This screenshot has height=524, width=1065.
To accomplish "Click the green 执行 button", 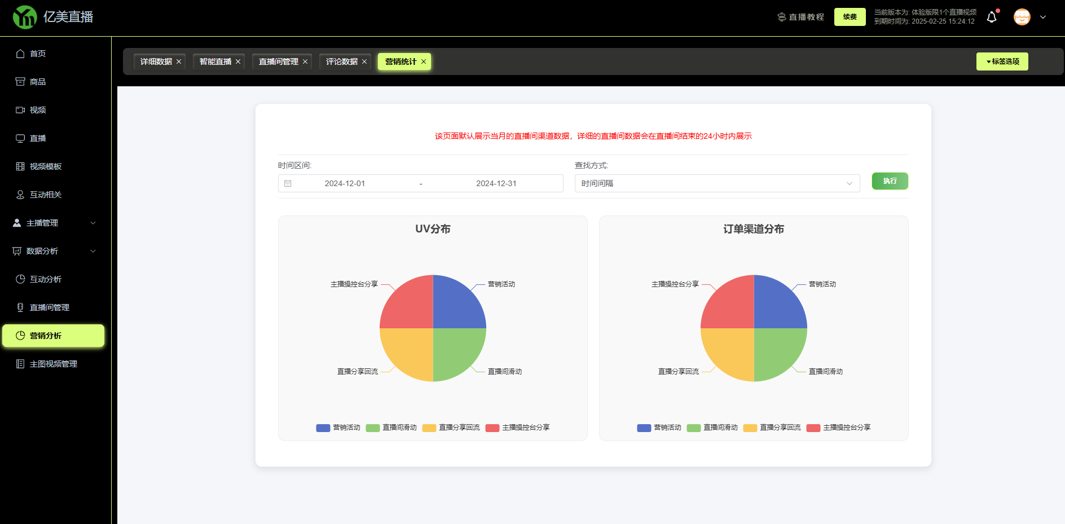I will tap(890, 181).
